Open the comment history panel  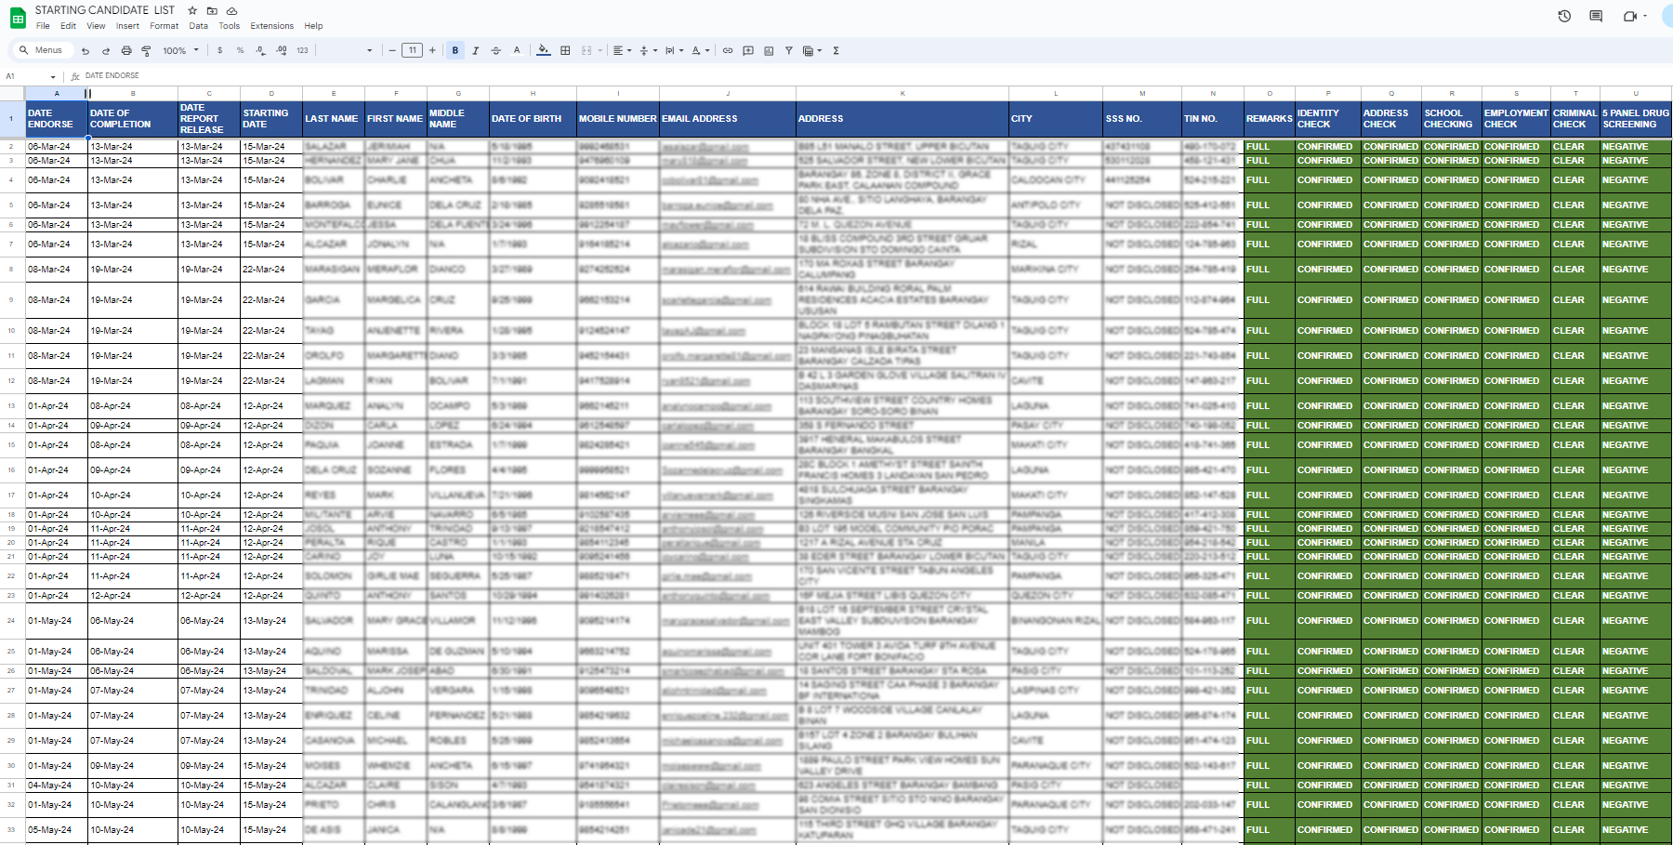tap(1596, 16)
